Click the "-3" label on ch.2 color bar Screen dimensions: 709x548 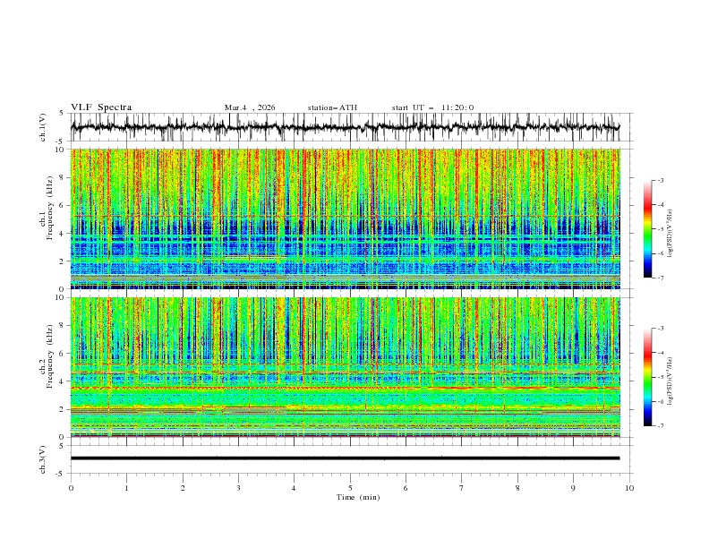660,329
